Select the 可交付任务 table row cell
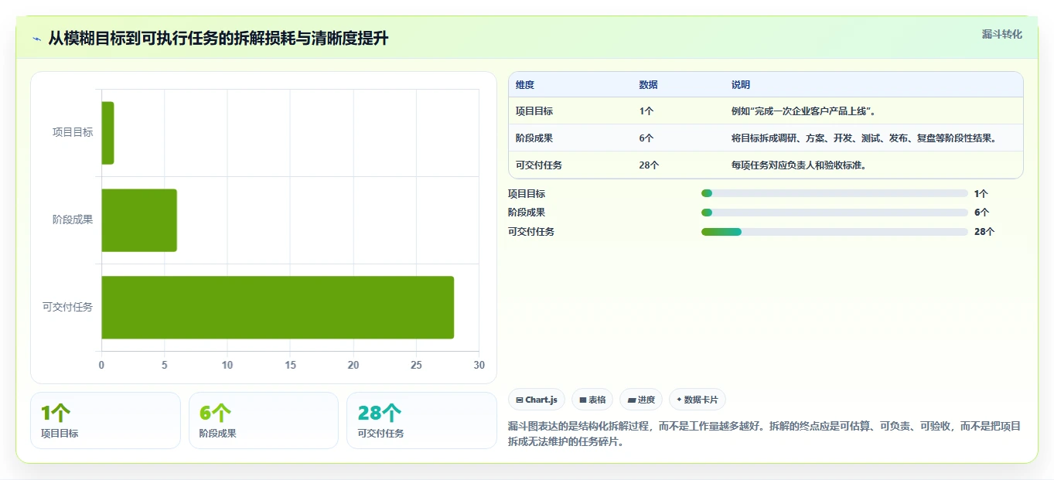Viewport: 1054px width, 480px height. tap(539, 165)
